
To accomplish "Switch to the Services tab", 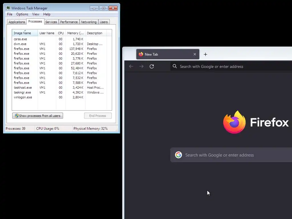I will pos(51,22).
